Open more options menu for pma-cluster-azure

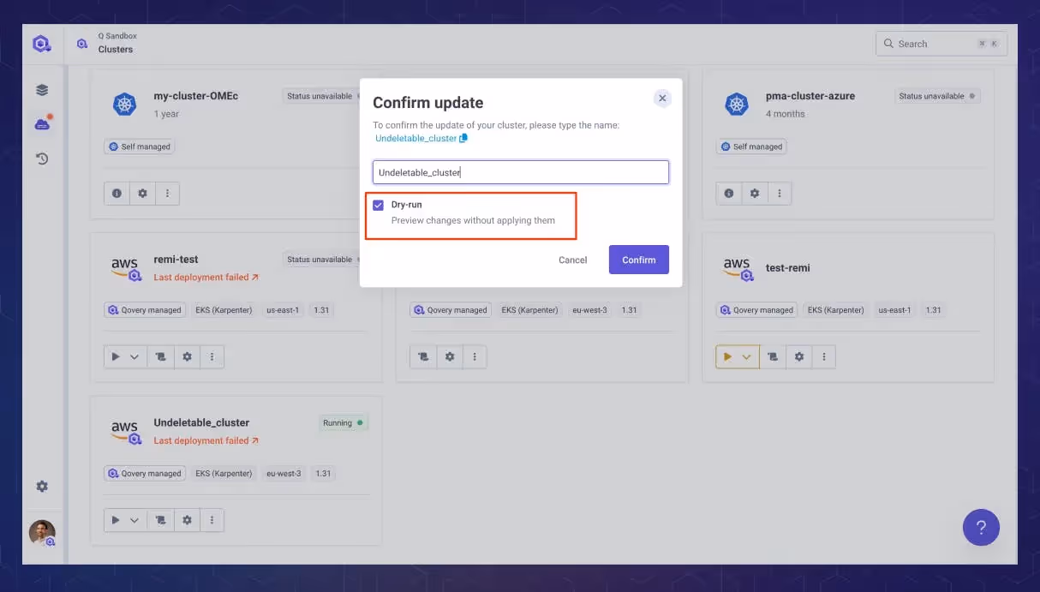pyautogui.click(x=780, y=194)
